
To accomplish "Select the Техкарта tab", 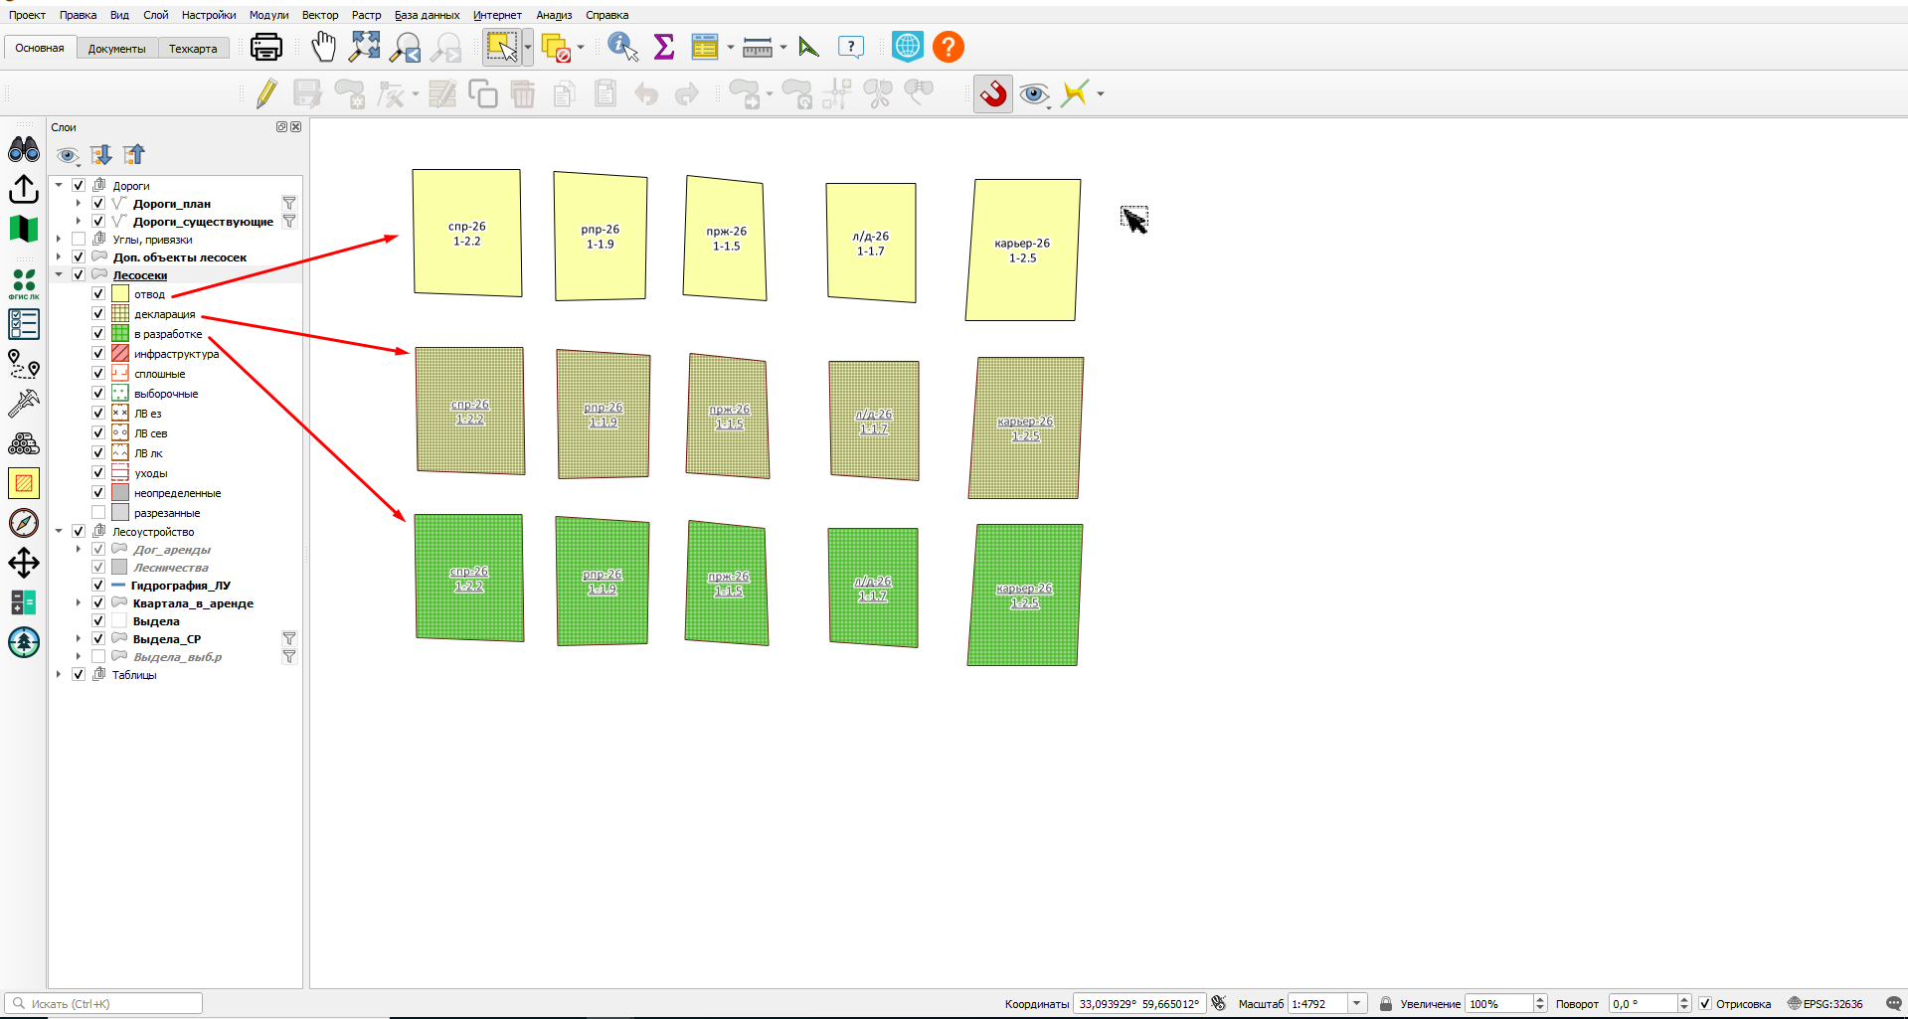I will (193, 49).
